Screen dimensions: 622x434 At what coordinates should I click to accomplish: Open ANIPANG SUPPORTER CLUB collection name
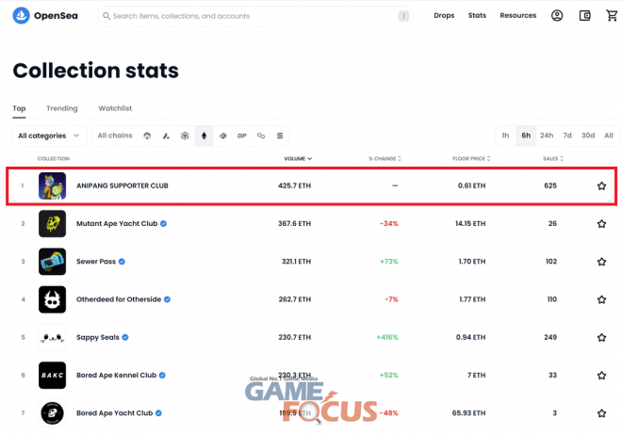123,185
